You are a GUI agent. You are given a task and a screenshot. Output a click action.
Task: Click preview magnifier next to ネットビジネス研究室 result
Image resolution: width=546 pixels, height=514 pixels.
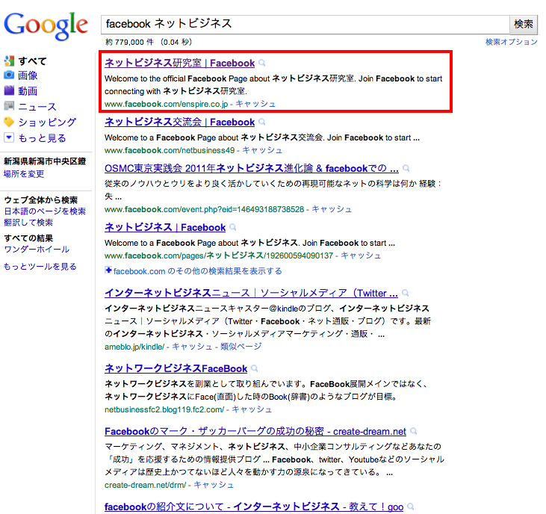tap(262, 63)
